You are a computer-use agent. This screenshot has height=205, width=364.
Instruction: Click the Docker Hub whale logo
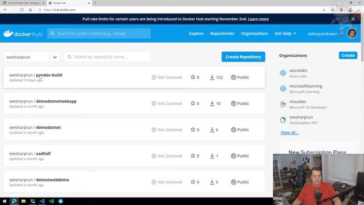23,34
